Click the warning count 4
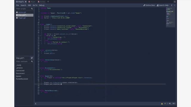191x107 pixels. [165, 104]
